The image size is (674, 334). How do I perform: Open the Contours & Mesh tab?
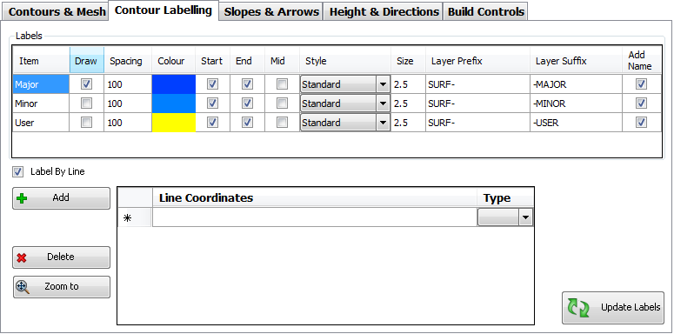56,11
